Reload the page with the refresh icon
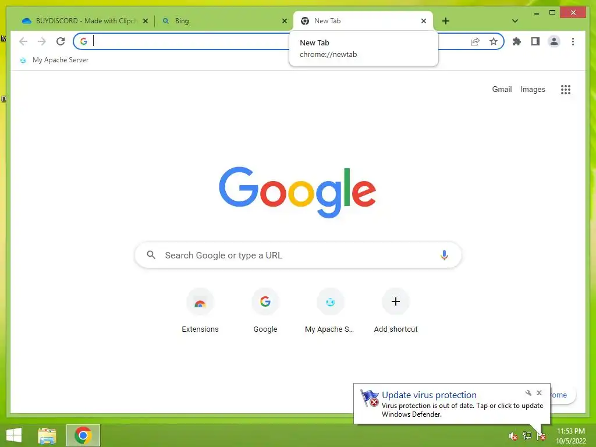 (61, 41)
